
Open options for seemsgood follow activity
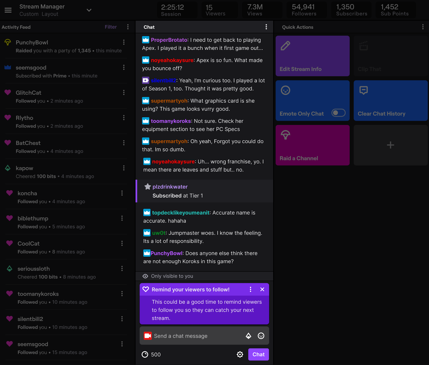click(122, 344)
